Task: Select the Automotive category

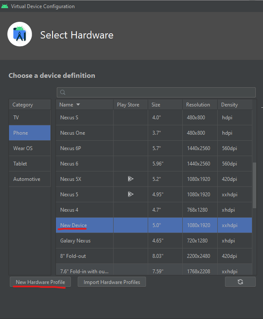Action: coord(30,179)
